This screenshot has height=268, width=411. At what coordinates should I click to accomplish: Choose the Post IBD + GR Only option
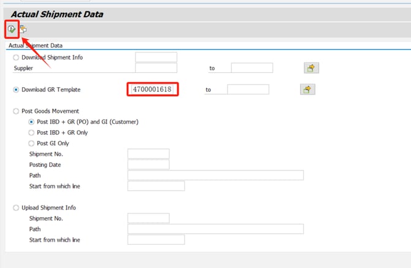(x=32, y=132)
